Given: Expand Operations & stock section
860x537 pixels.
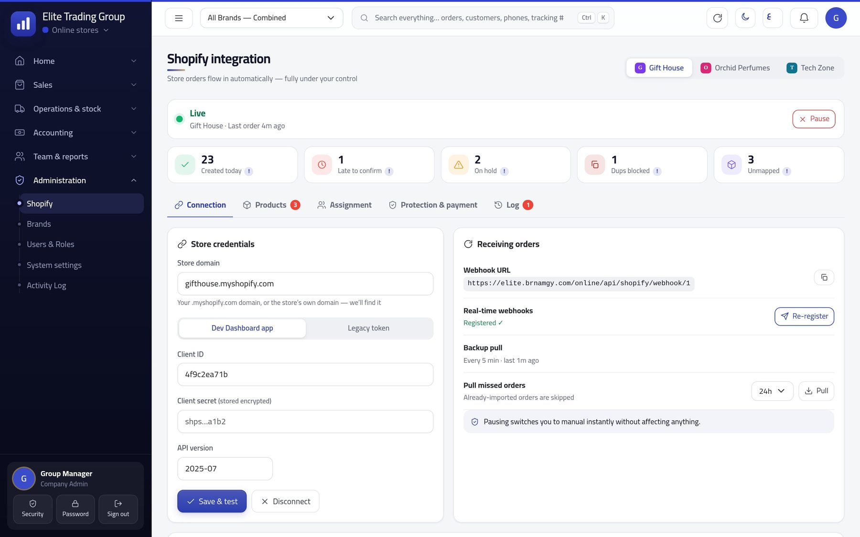Looking at the screenshot, I should (x=75, y=109).
